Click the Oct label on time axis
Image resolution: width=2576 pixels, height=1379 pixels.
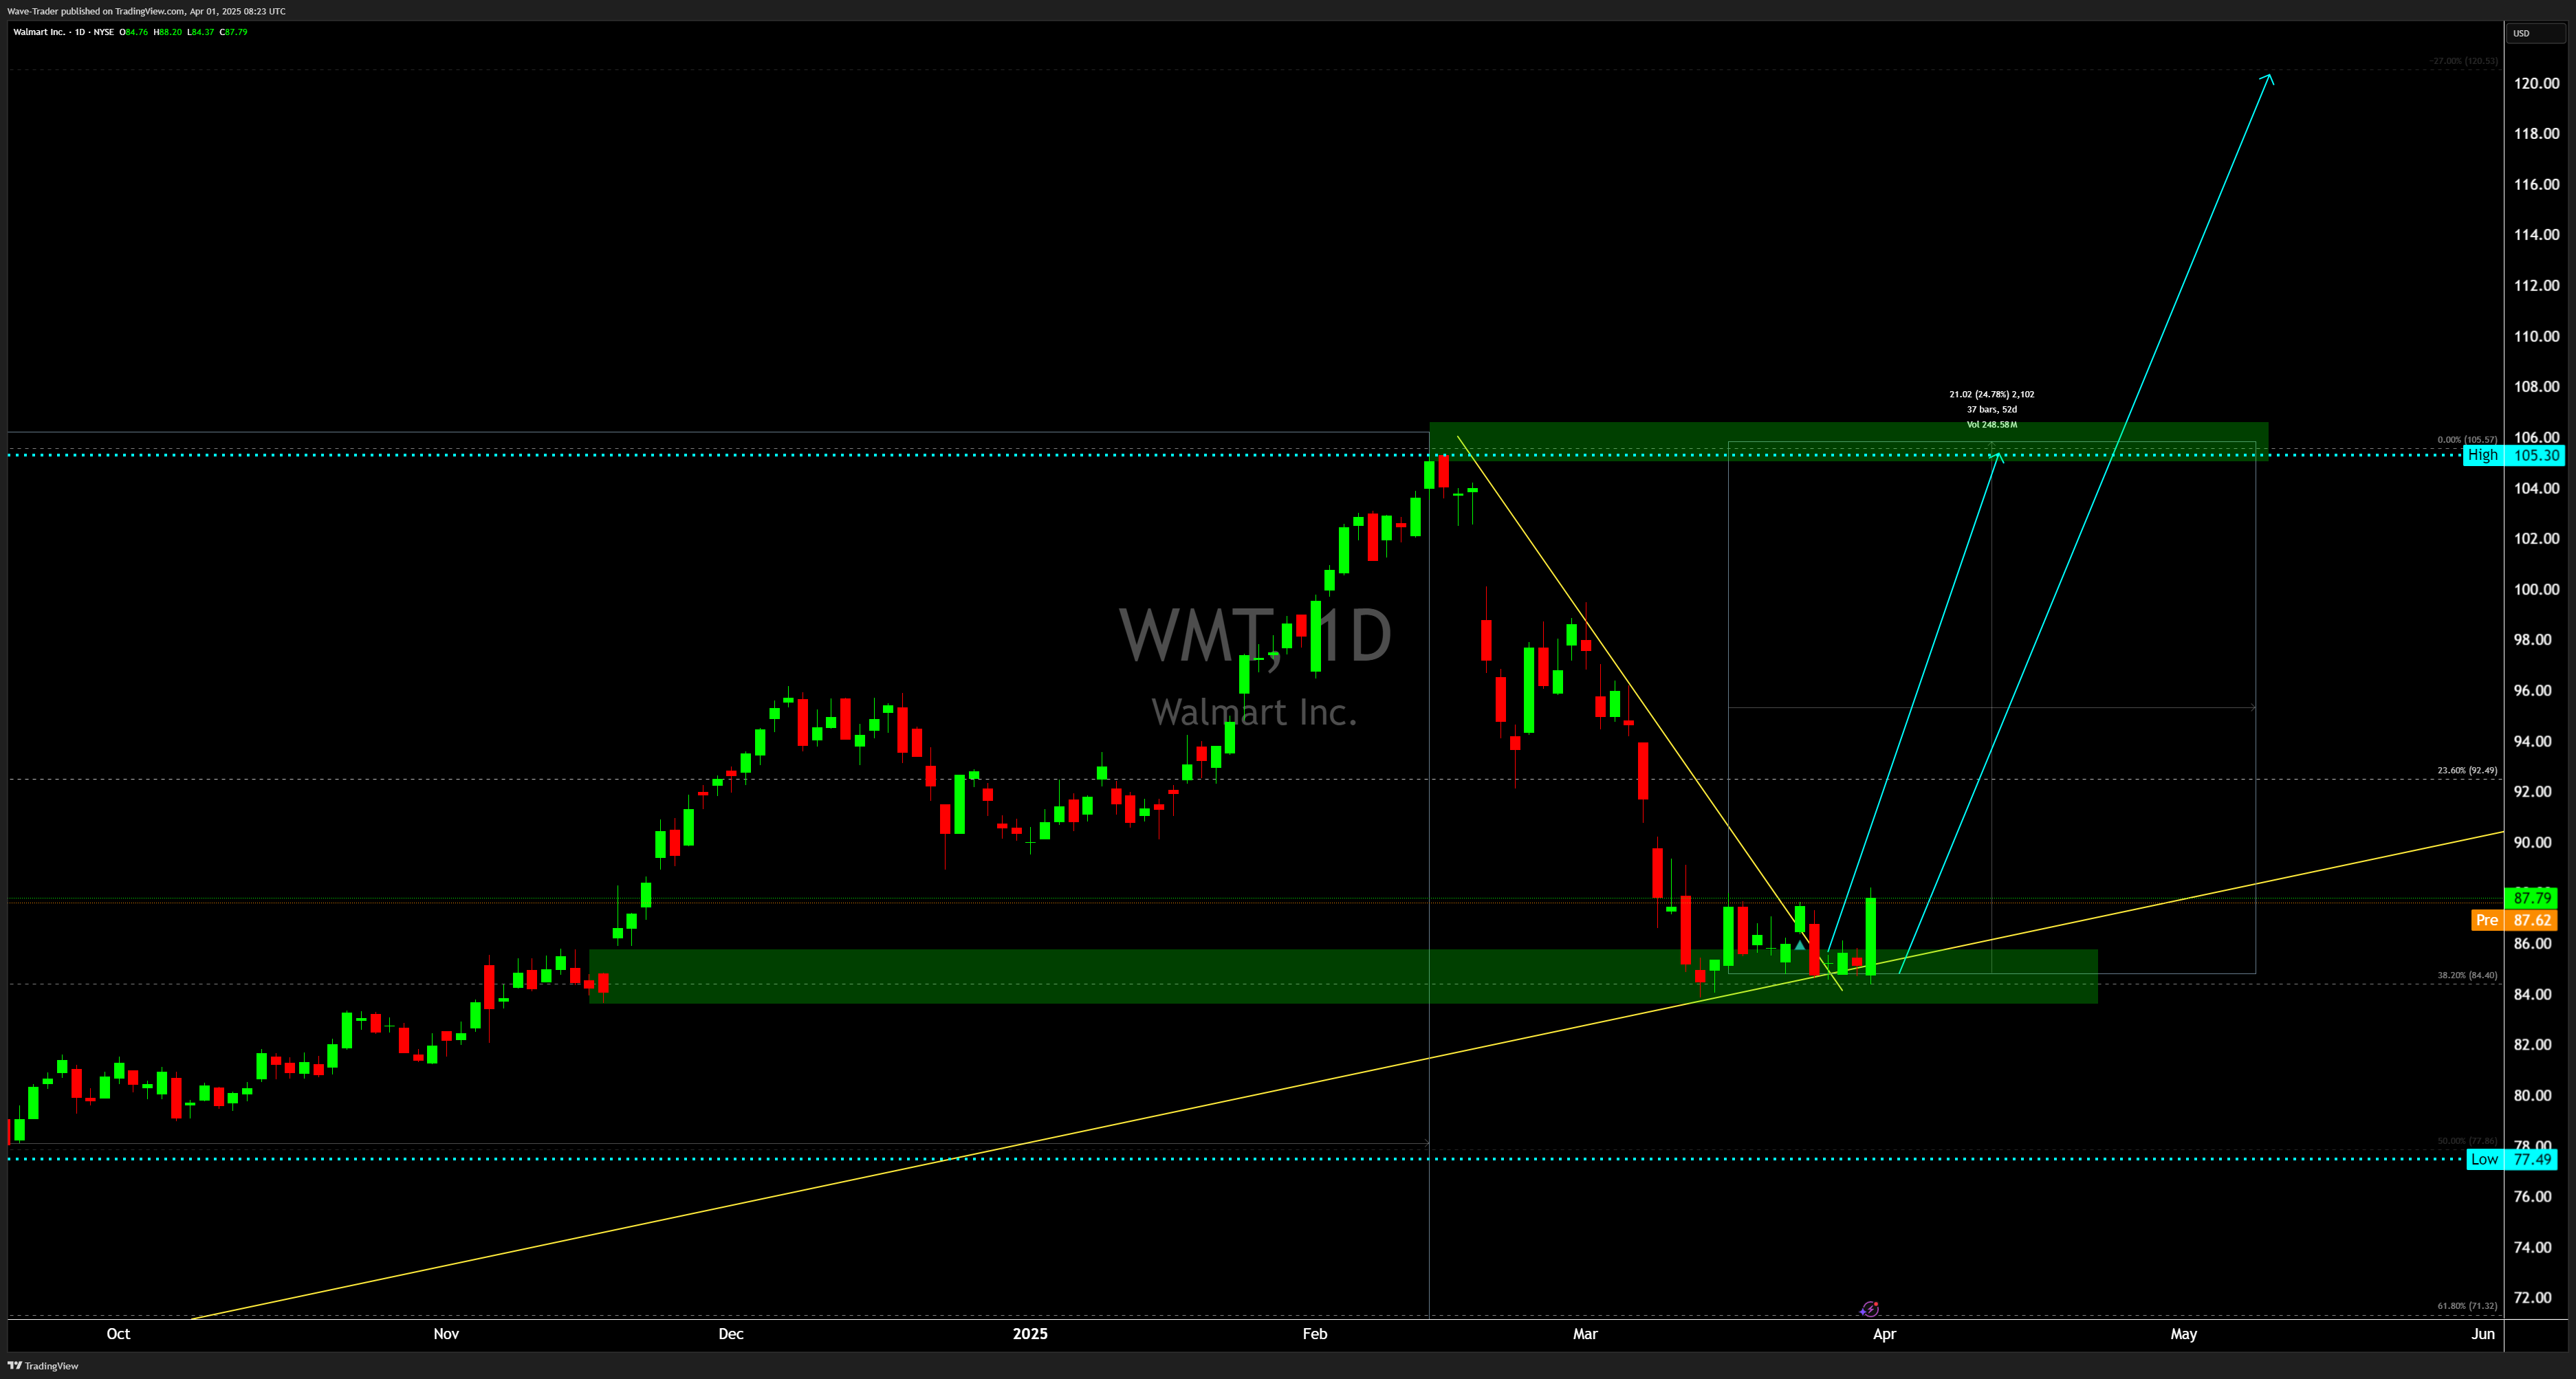118,1333
